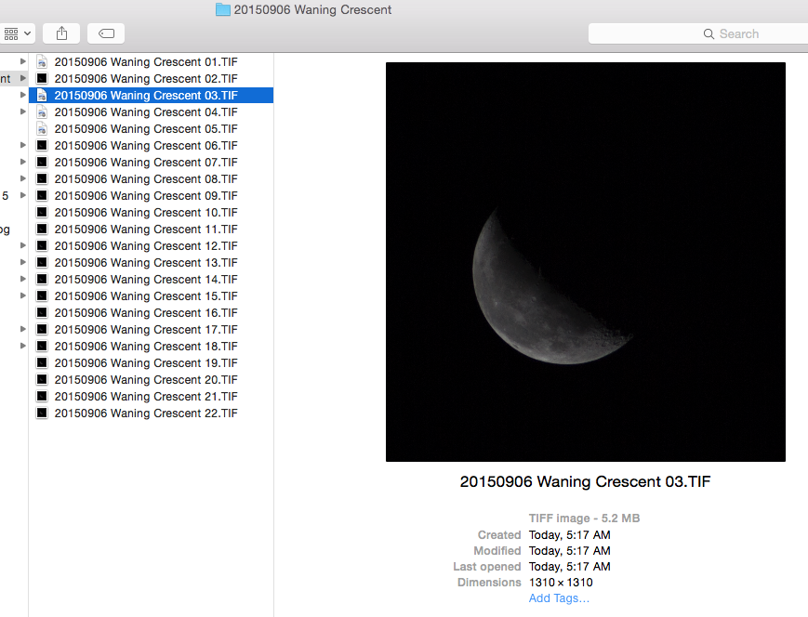The height and width of the screenshot is (617, 808).
Task: Click the thumbnail icon of Waning Crescent 02.TIF
Action: click(42, 78)
